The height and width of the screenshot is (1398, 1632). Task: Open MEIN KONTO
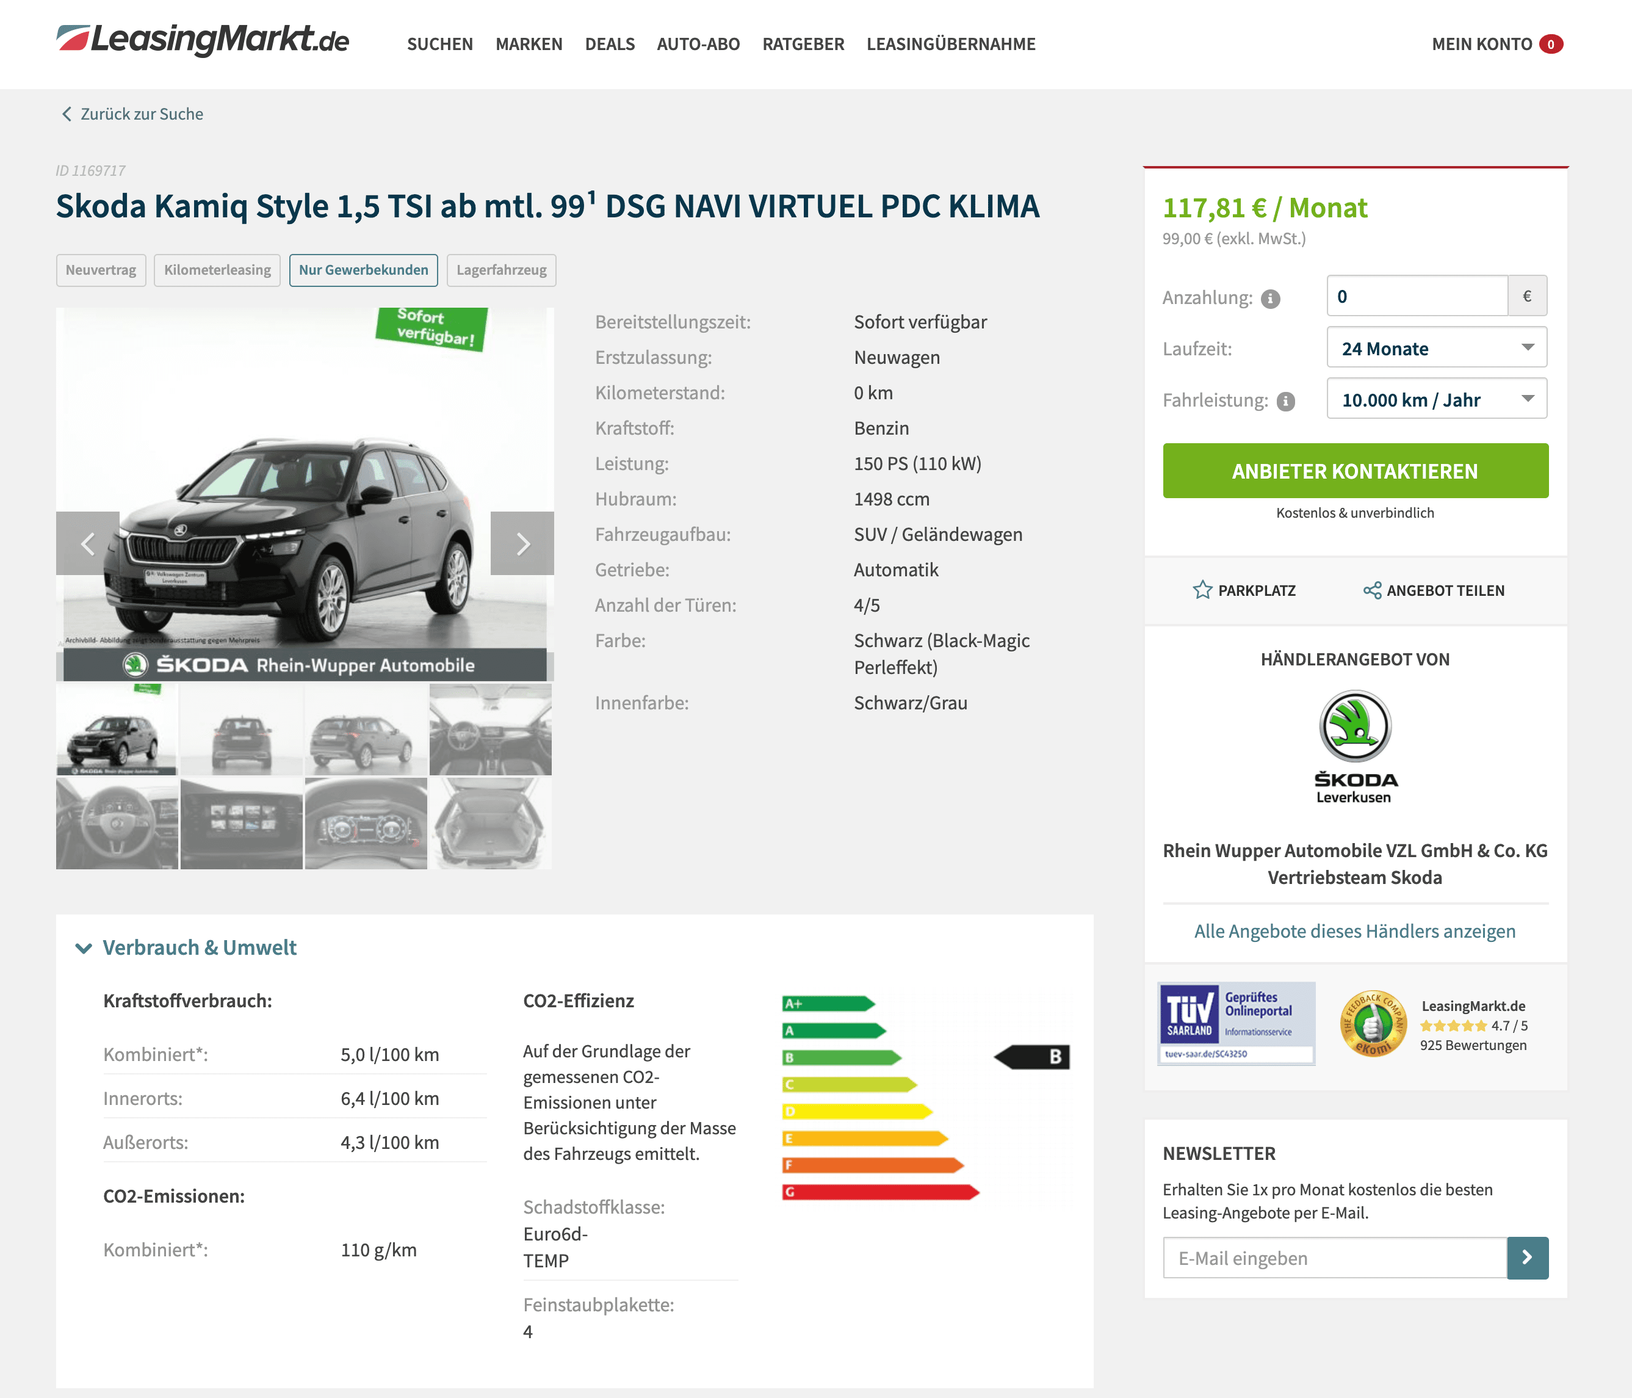1482,44
